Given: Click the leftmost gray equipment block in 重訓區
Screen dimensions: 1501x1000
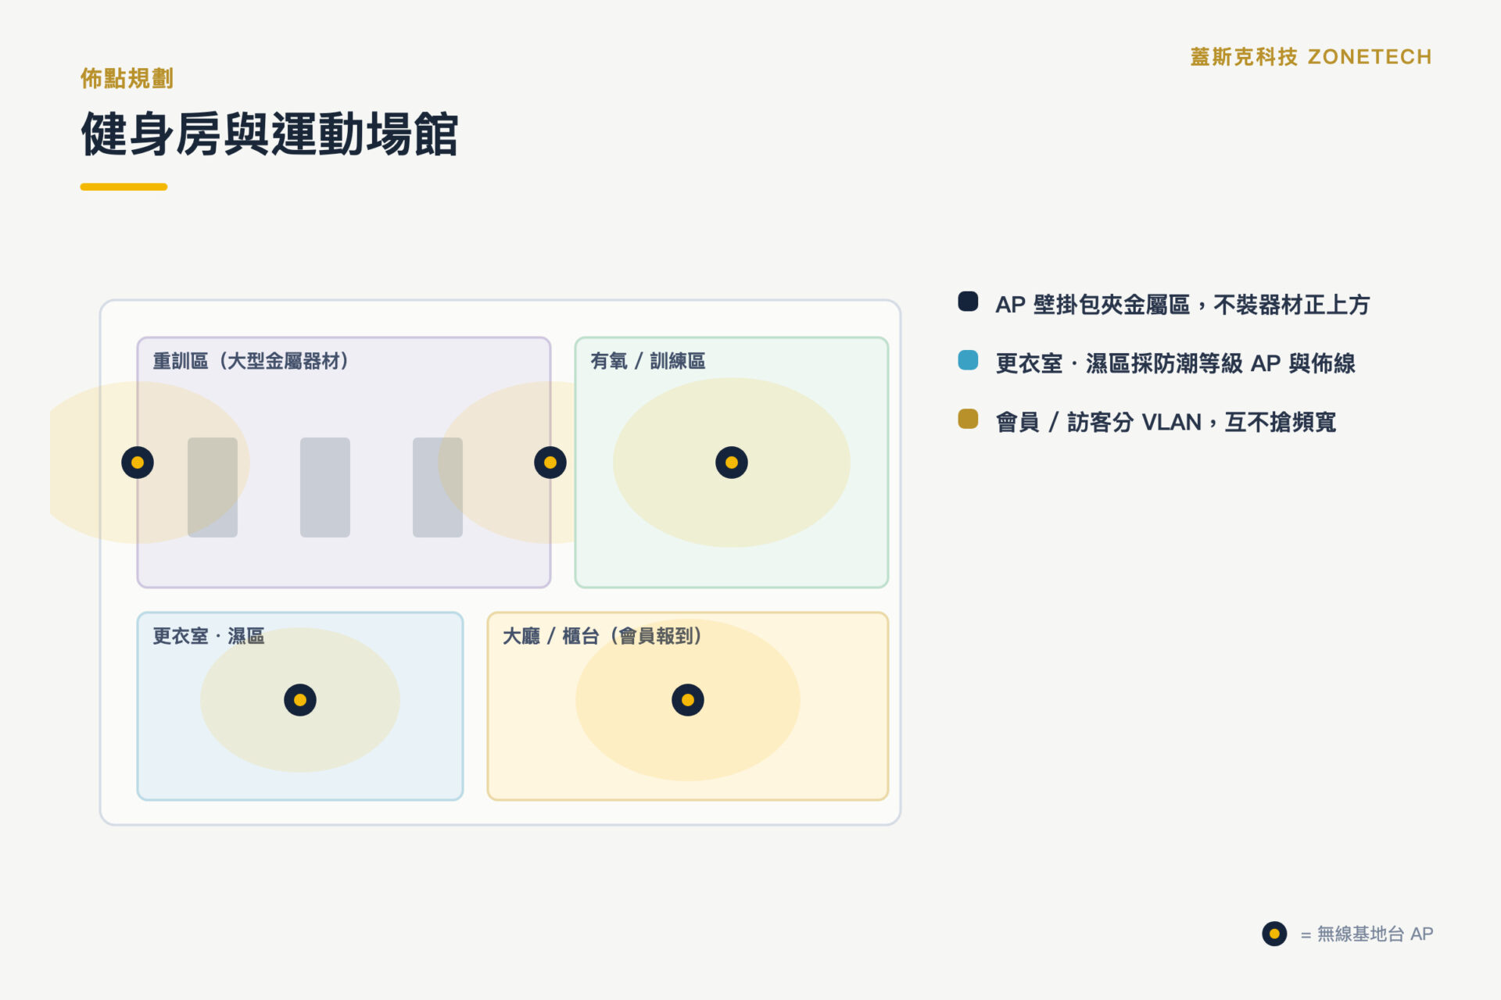Looking at the screenshot, I should coord(213,487).
